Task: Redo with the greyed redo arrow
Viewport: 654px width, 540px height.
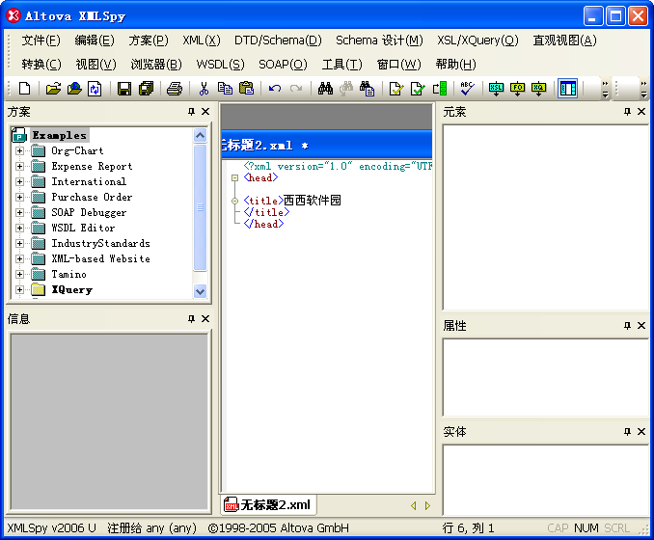Action: pyautogui.click(x=296, y=89)
